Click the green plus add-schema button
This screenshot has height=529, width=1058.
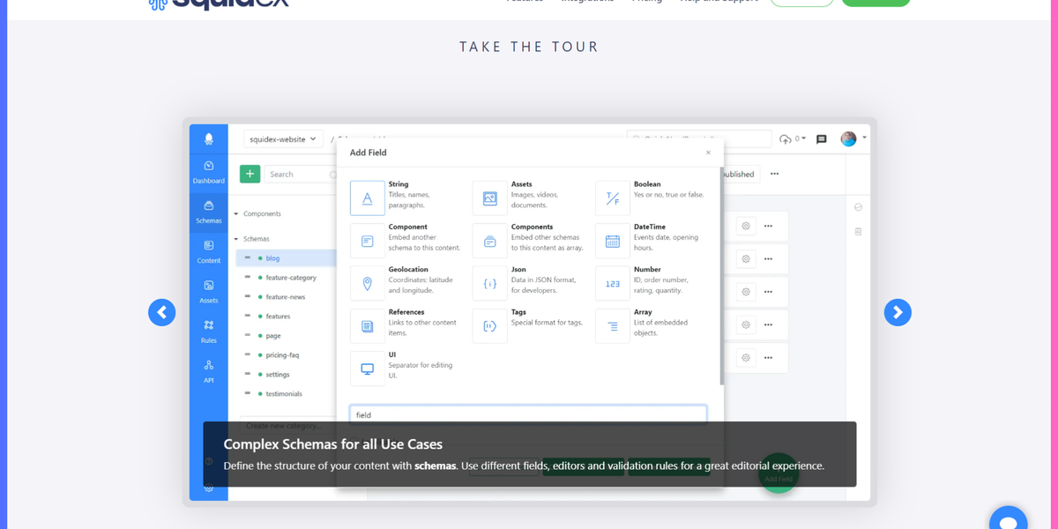(x=250, y=174)
